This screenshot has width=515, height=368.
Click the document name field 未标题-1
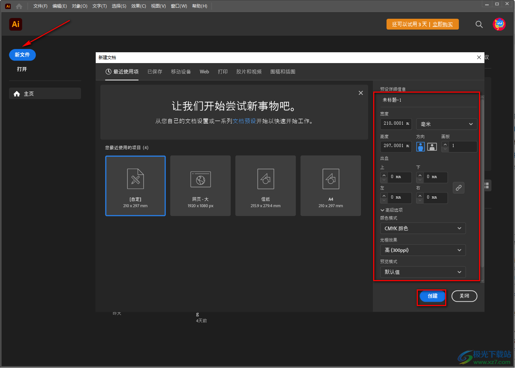428,100
